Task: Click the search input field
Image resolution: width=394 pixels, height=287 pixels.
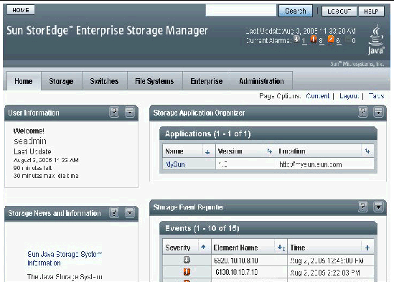Action: 240,11
